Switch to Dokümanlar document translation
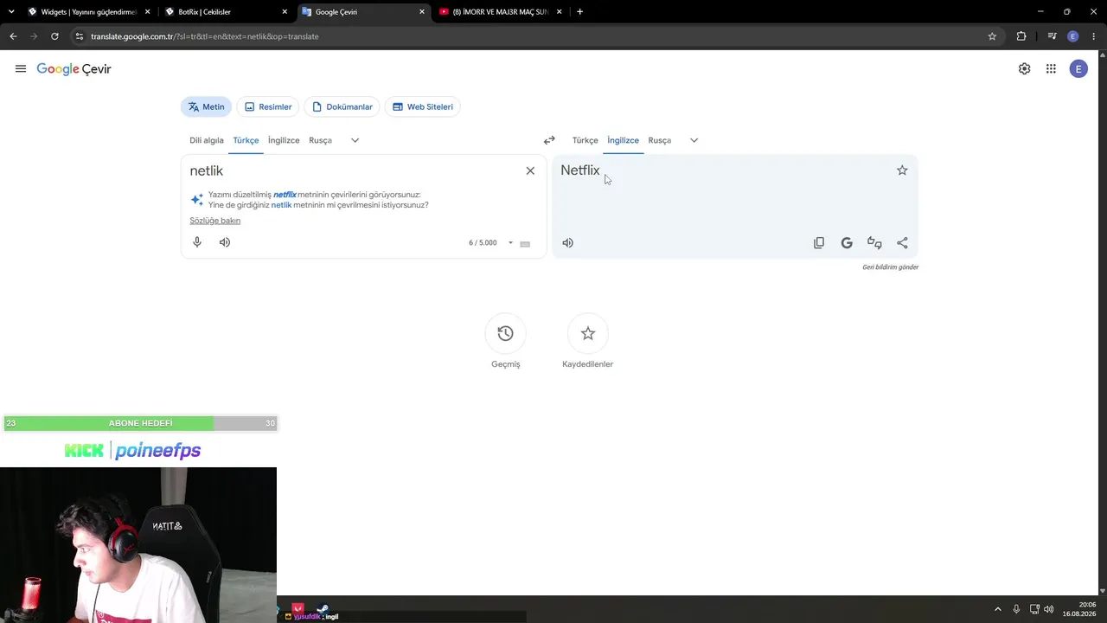Viewport: 1107px width, 623px height. (x=342, y=107)
